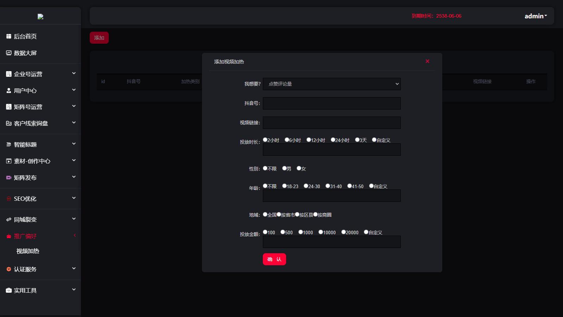Screen dimensions: 563x317
Task: Click the 抖音号 input field
Action: click(x=331, y=103)
